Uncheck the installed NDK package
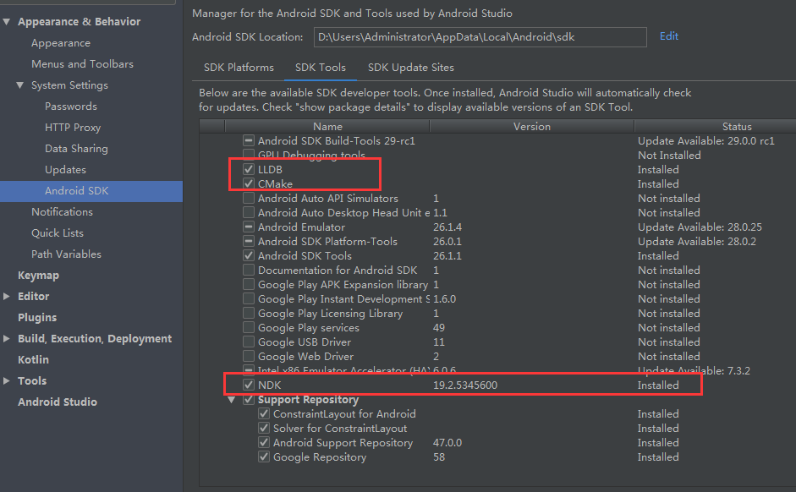796x492 pixels. click(248, 385)
